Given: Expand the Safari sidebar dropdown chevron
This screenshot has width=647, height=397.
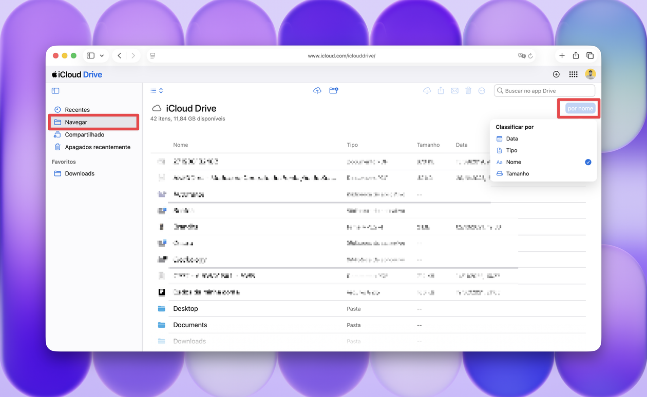Looking at the screenshot, I should point(102,55).
